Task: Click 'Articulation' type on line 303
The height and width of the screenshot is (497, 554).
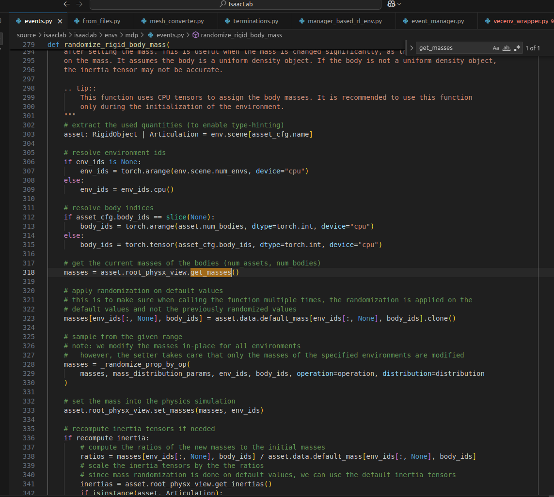Action: pos(174,134)
